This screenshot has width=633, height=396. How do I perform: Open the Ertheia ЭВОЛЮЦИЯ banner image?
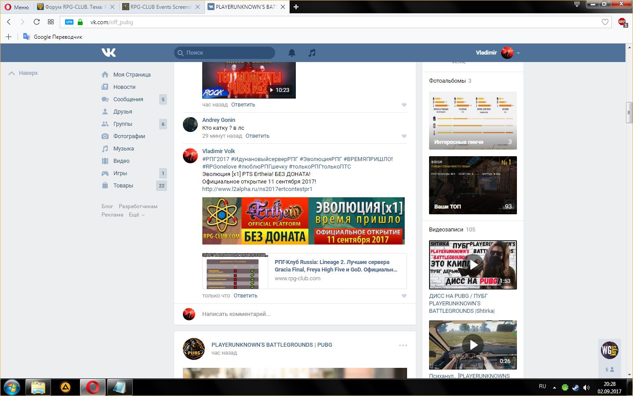tap(303, 221)
